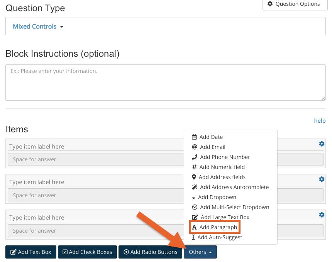Image resolution: width=332 pixels, height=262 pixels.
Task: Click the @ icon for Add Email
Action: tap(195, 147)
